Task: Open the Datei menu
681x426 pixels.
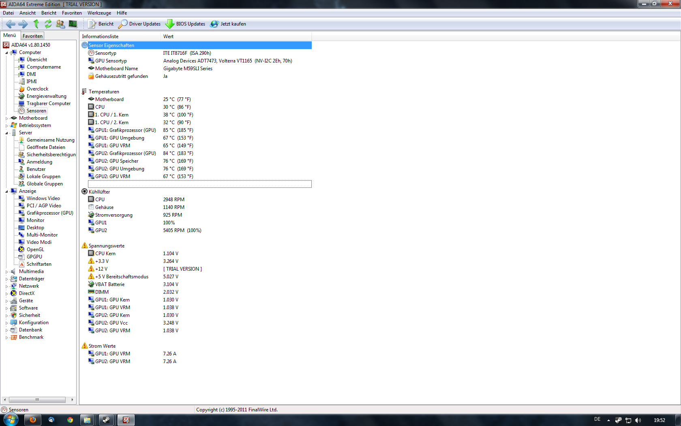Action: (8, 13)
